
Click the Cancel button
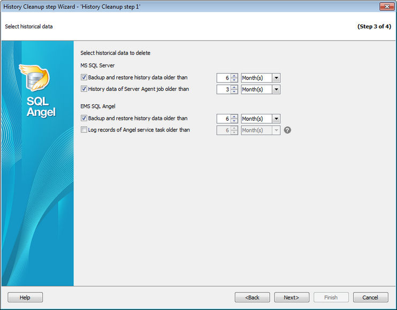(370, 297)
